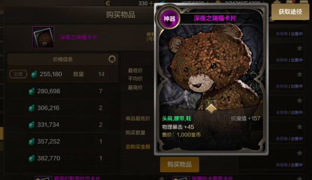Click the teddy bear card artwork
The height and width of the screenshot is (180, 312).
[x=211, y=67]
